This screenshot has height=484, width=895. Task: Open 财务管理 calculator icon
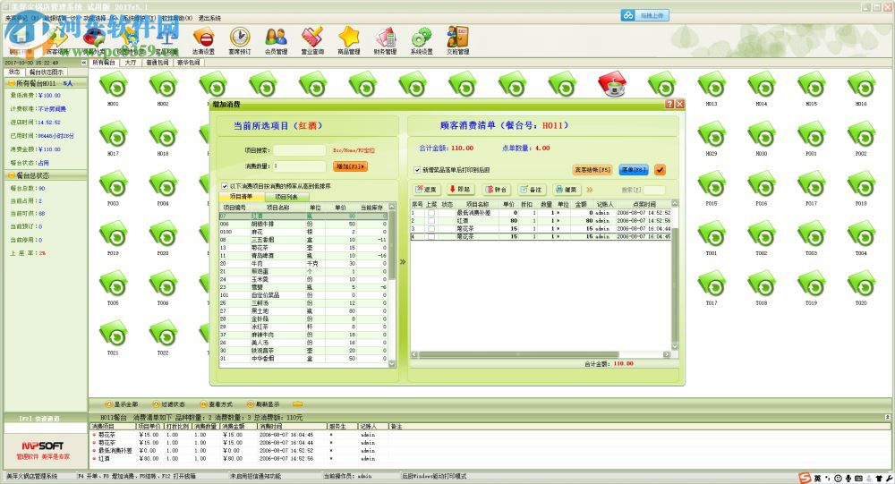(x=385, y=40)
